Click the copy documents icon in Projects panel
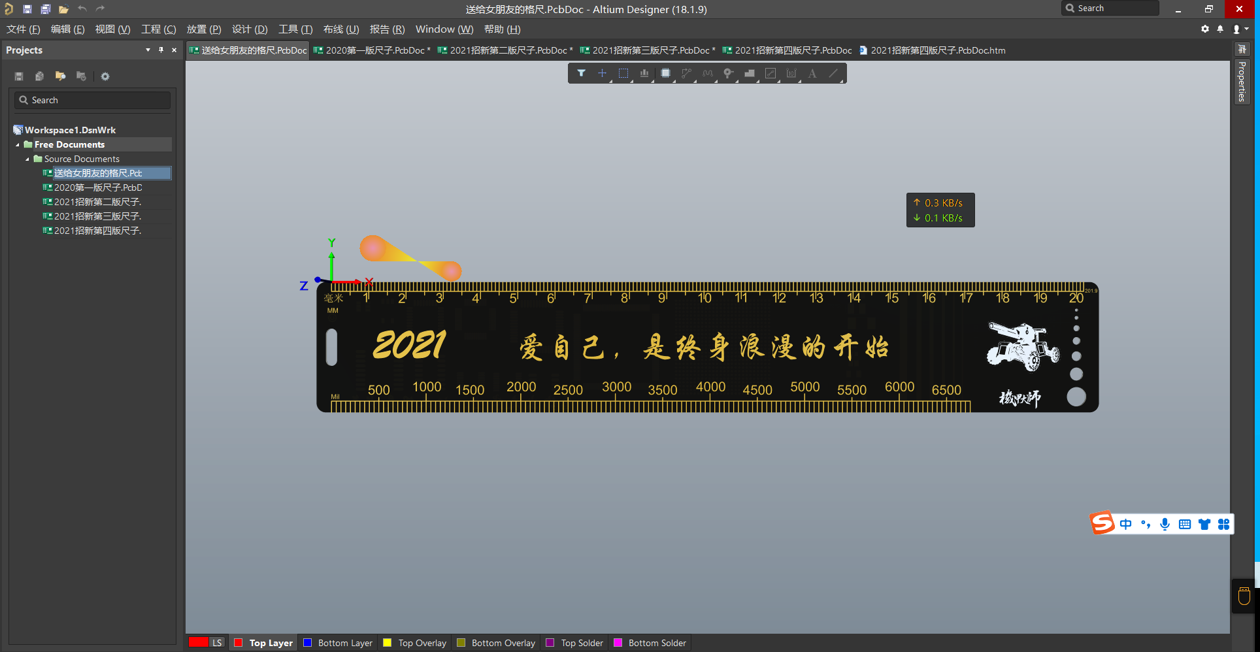Screen dimensions: 1260x652 [39, 76]
